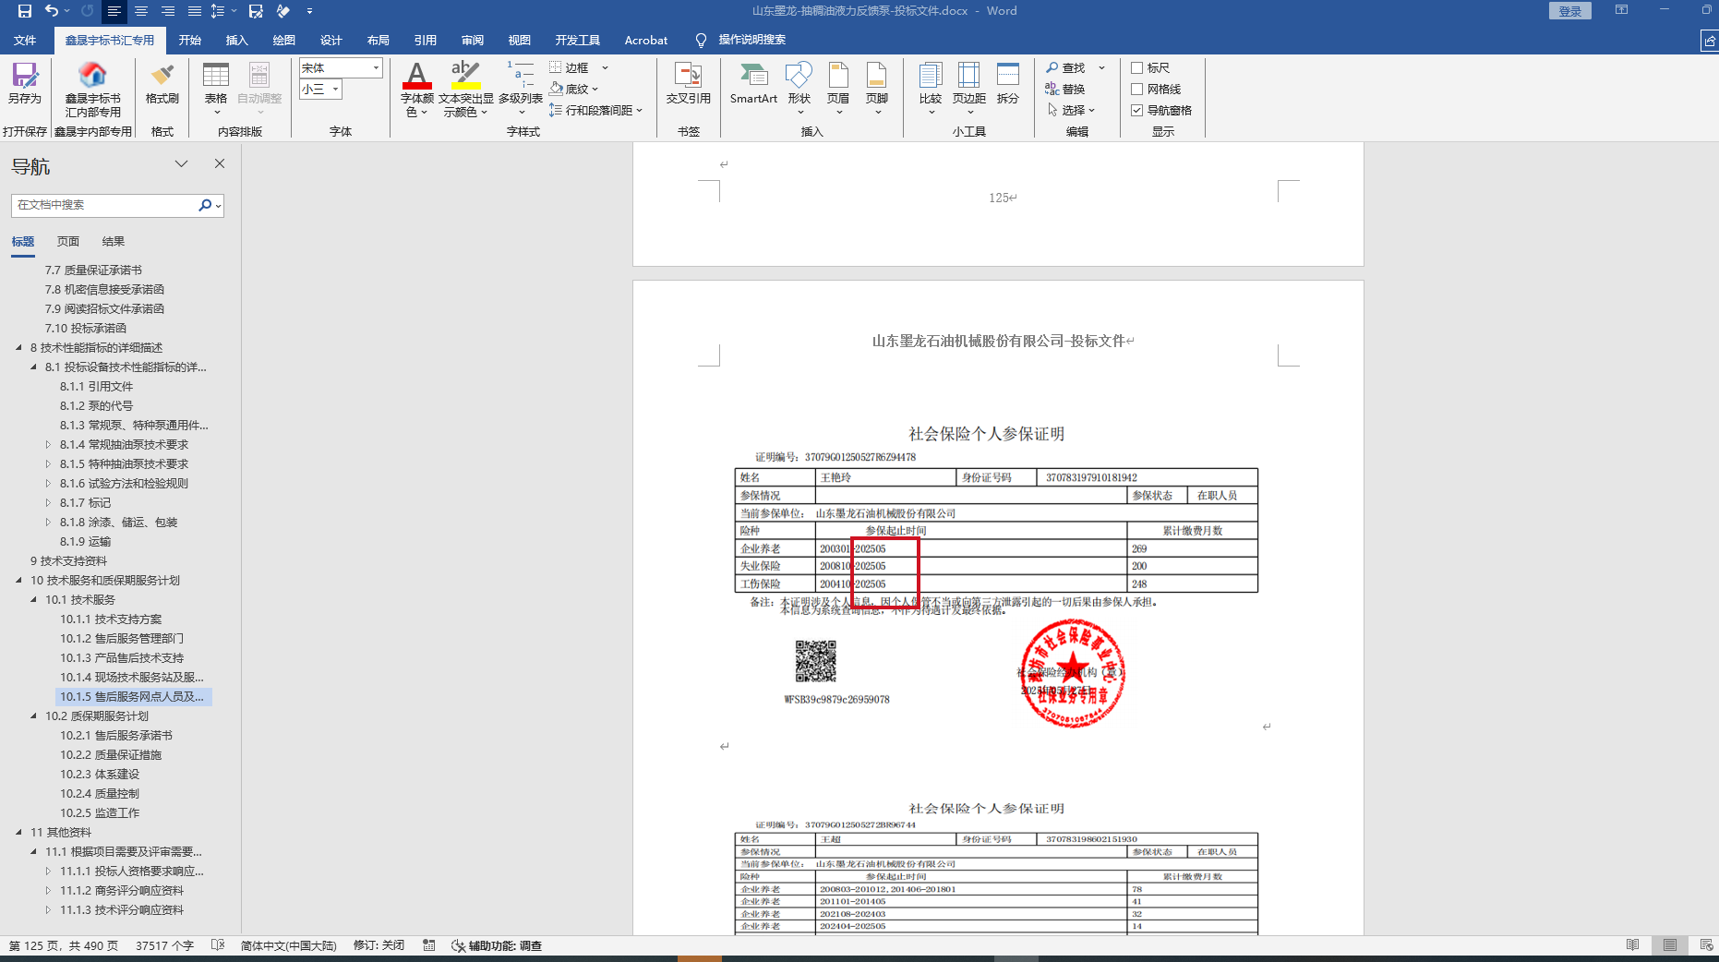Show the 结果 results view in navigation
The height and width of the screenshot is (962, 1719).
pyautogui.click(x=114, y=242)
